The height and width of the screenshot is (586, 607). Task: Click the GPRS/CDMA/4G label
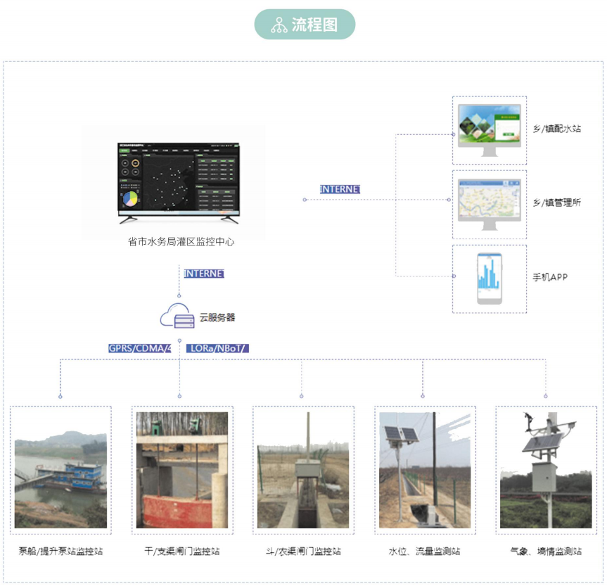(x=141, y=348)
